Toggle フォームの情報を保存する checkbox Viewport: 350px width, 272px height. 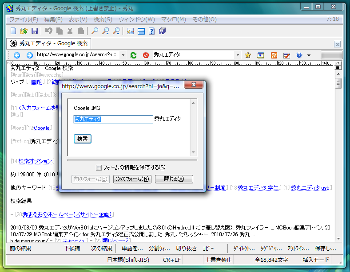99,167
